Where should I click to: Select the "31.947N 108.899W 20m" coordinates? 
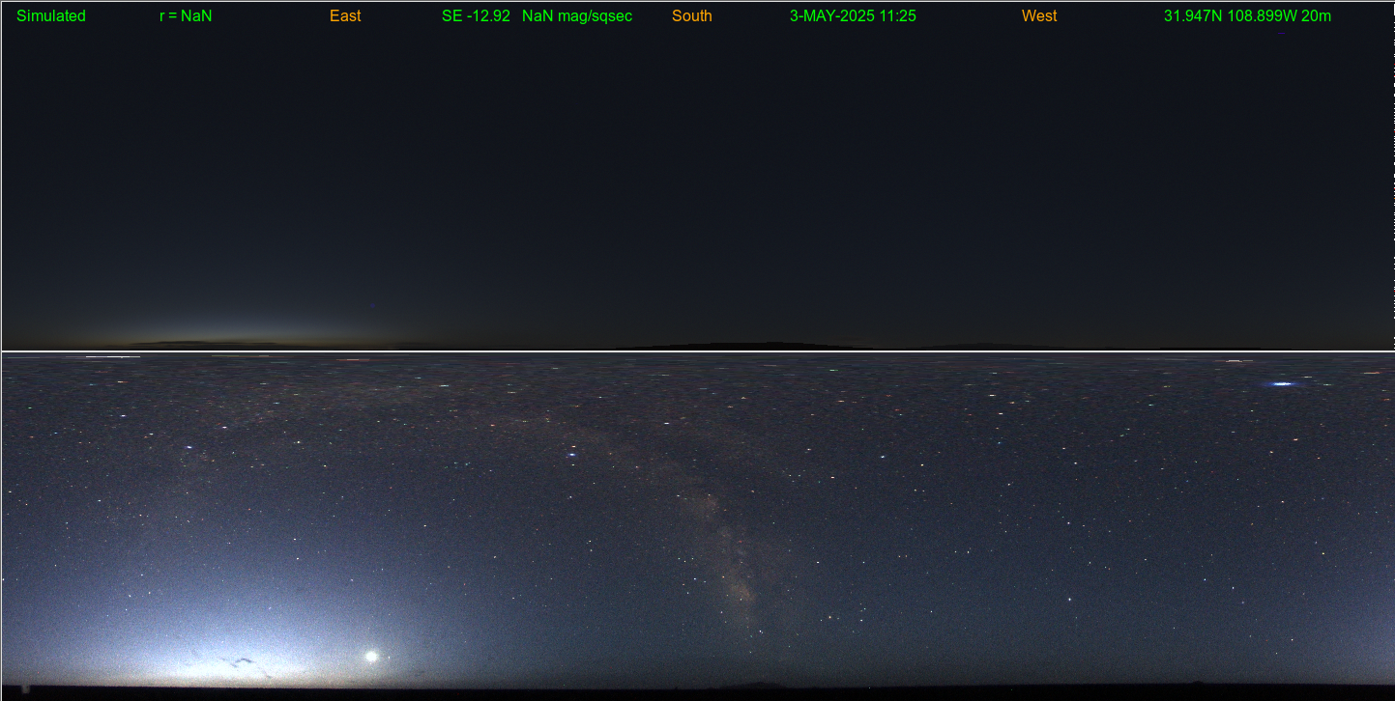pos(1247,16)
